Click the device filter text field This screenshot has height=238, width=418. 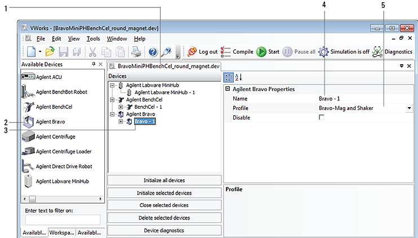click(x=63, y=220)
